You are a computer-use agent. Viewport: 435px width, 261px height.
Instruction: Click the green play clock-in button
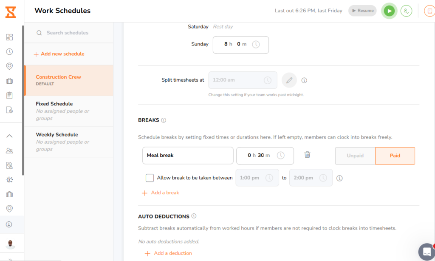[x=389, y=11]
